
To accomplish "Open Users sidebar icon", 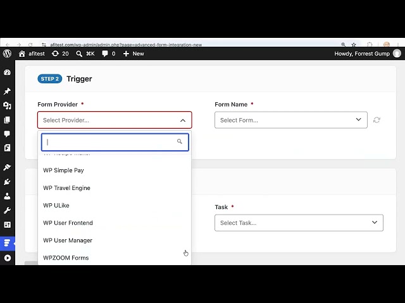I will (x=7, y=196).
